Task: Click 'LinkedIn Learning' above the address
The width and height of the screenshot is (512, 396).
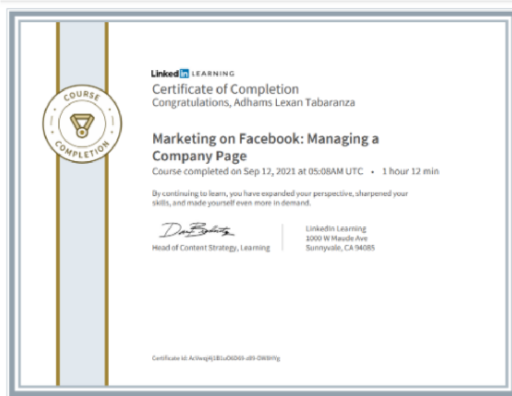Action: [336, 228]
